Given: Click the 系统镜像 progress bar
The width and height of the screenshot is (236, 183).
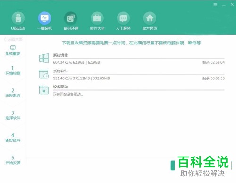Looking at the screenshot, I should tap(139, 59).
